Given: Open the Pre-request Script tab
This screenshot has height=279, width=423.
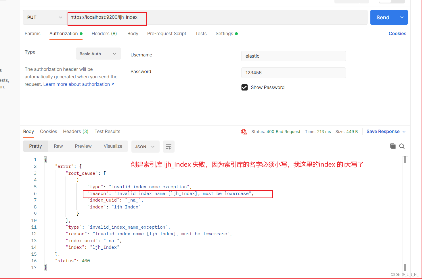Looking at the screenshot, I should point(167,34).
